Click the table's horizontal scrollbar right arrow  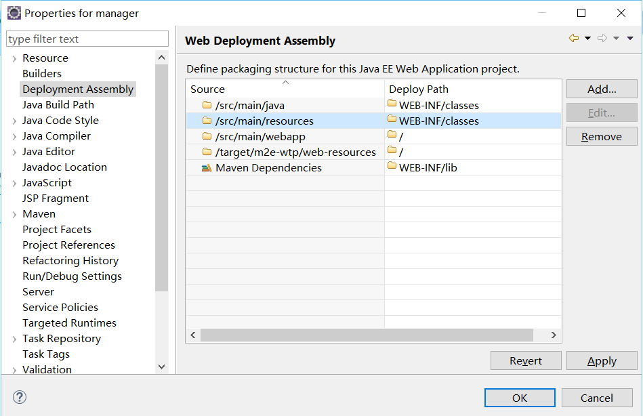pos(553,335)
